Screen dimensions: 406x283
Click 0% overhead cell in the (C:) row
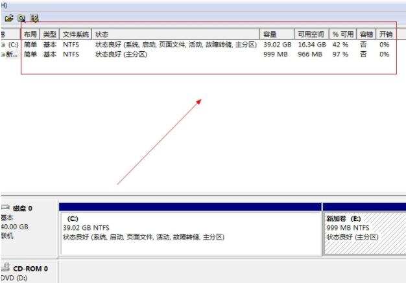[384, 45]
